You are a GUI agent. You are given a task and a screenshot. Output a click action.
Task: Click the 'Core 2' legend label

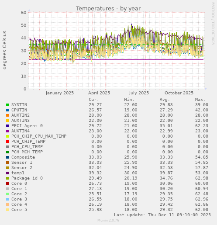pos(19,194)
